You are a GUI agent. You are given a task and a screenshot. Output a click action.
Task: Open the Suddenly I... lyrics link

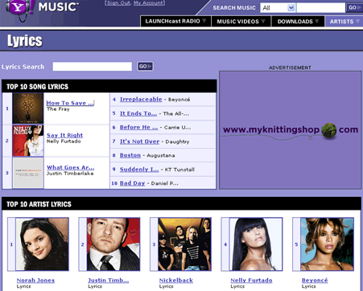[x=139, y=170]
